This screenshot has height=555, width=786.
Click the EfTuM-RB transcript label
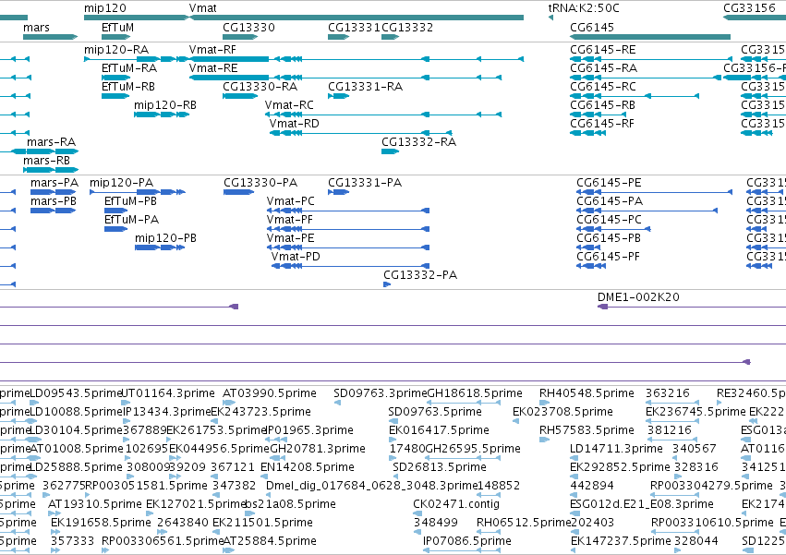pos(128,87)
